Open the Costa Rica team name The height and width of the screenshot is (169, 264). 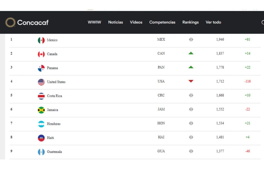click(55, 96)
